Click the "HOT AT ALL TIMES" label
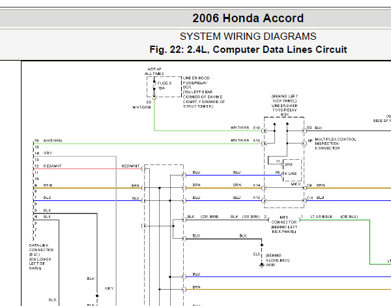391x306 pixels. click(154, 71)
